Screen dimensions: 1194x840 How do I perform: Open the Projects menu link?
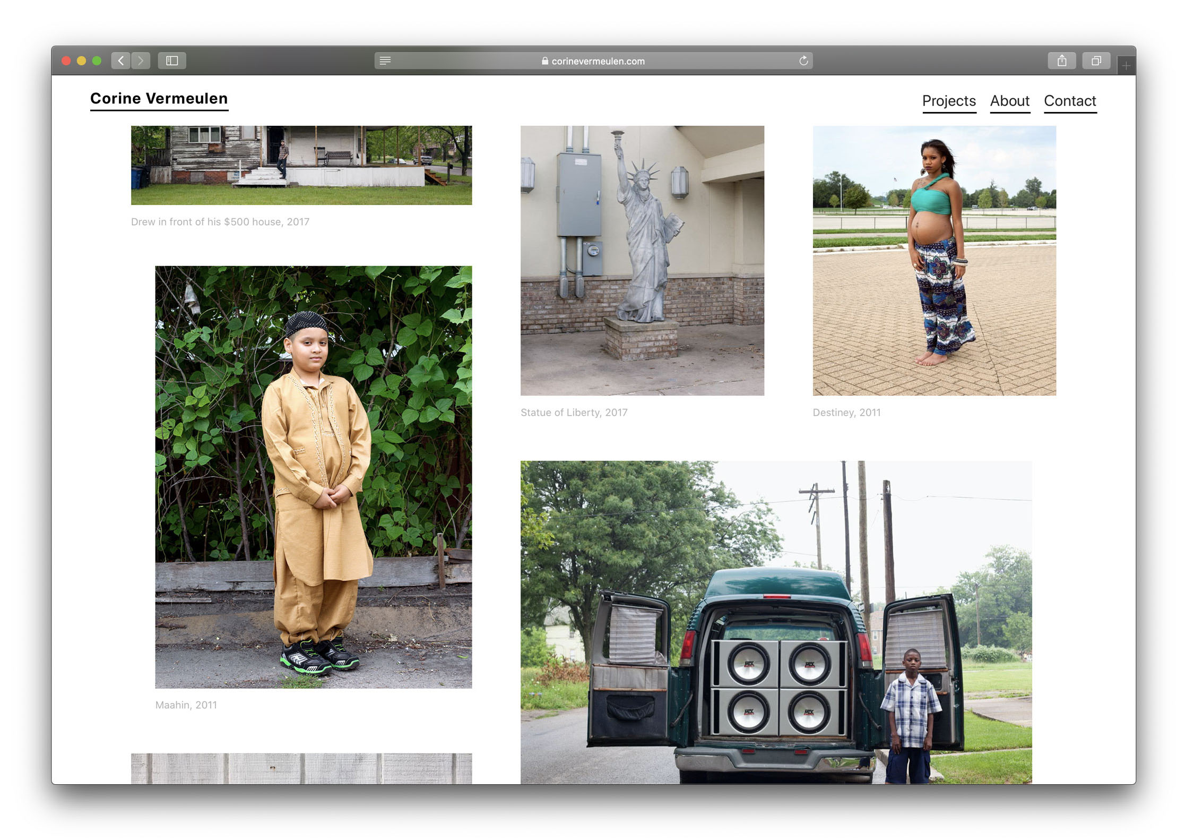click(949, 101)
